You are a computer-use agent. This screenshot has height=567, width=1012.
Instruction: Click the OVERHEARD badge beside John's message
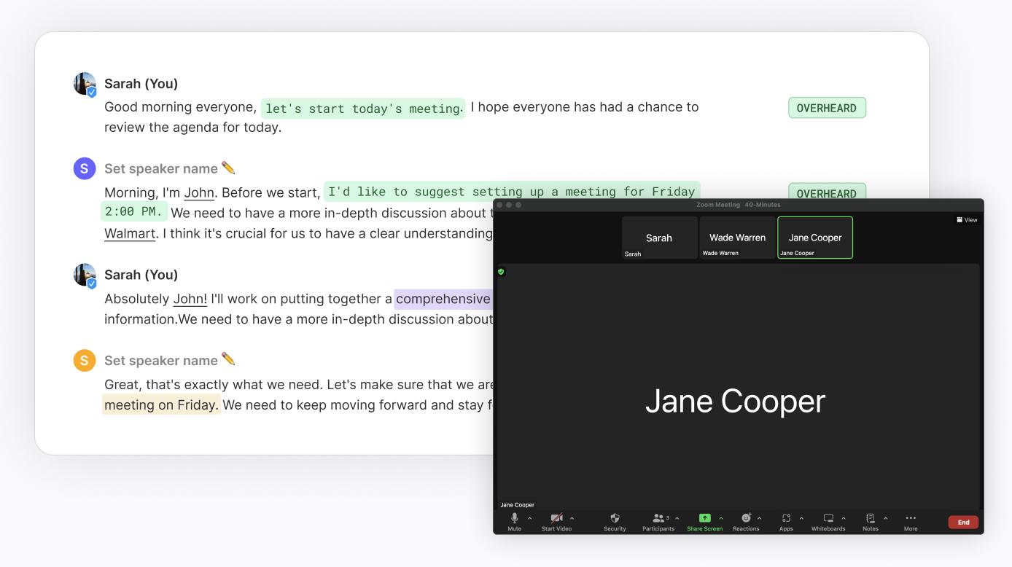pyautogui.click(x=827, y=192)
